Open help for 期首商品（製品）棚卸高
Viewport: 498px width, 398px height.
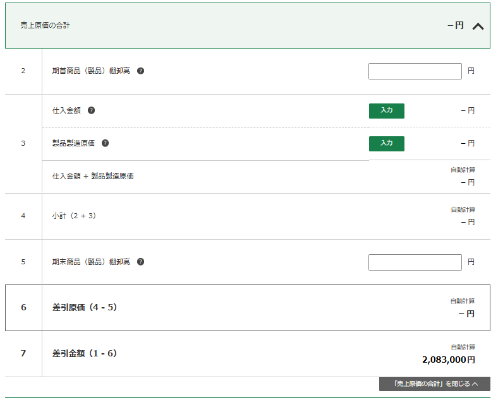tap(140, 71)
